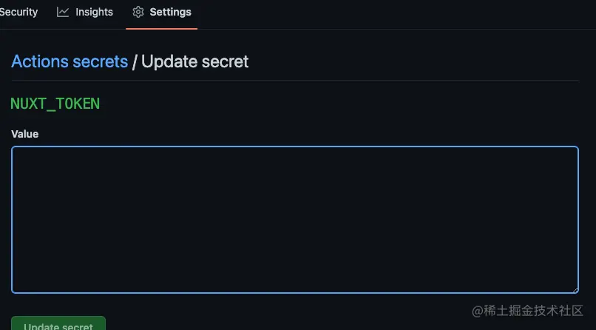
Task: Grab the textarea resize handle corner
Action: 575,290
